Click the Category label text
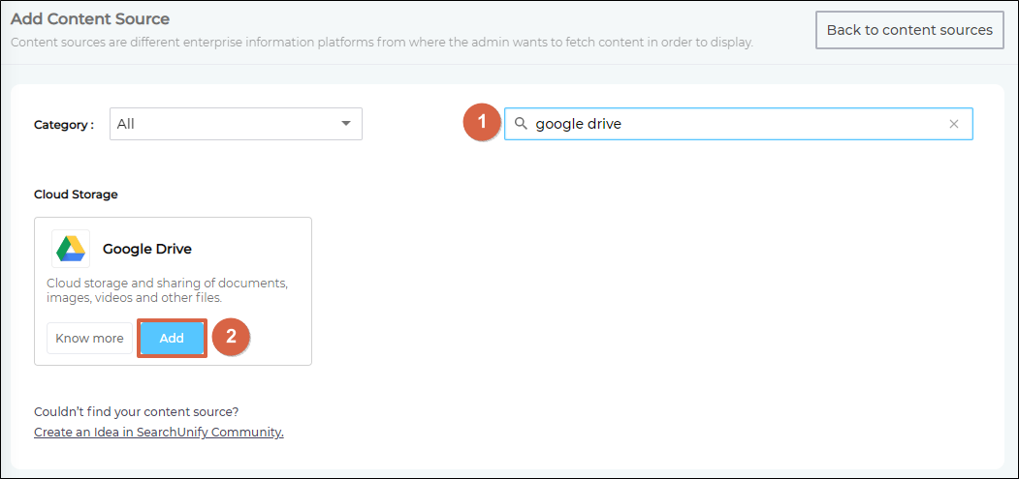Viewport: 1019px width, 479px height. (x=64, y=125)
